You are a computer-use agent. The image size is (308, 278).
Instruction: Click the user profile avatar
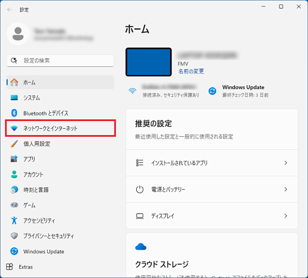18,34
